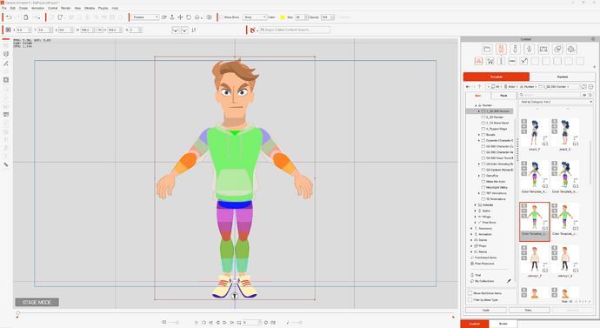Screen dimensions: 600x328
Task: Click the Undo arrow in the toolbar
Action: point(9,17)
